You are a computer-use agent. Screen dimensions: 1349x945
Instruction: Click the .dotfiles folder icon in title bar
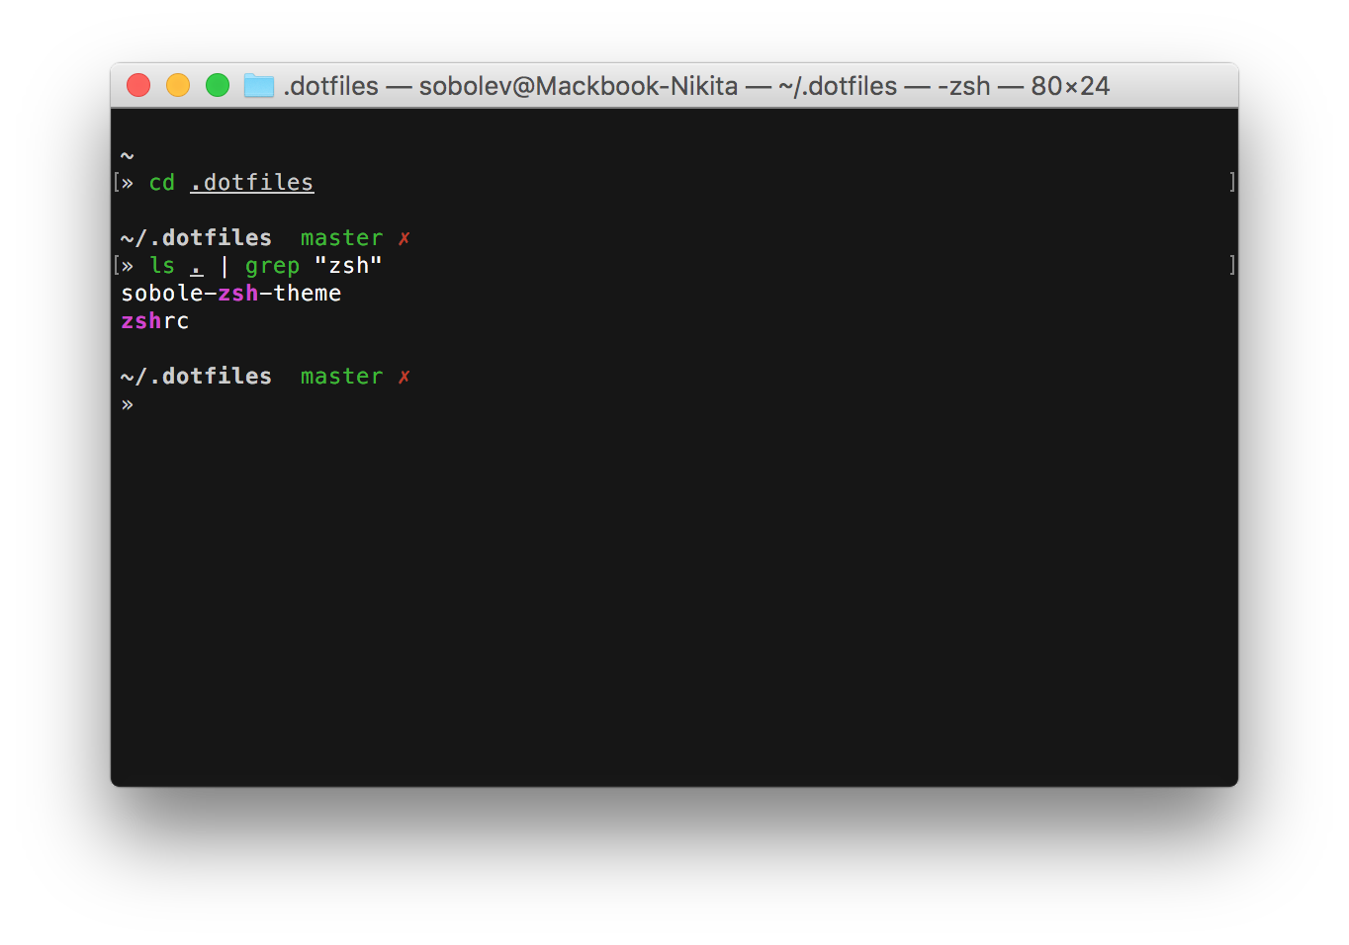258,86
